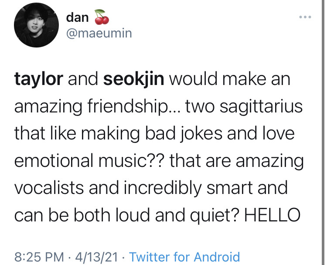Image resolution: width=327 pixels, height=265 pixels.
Task: Click the words loud and quiet
Action: 177,215
